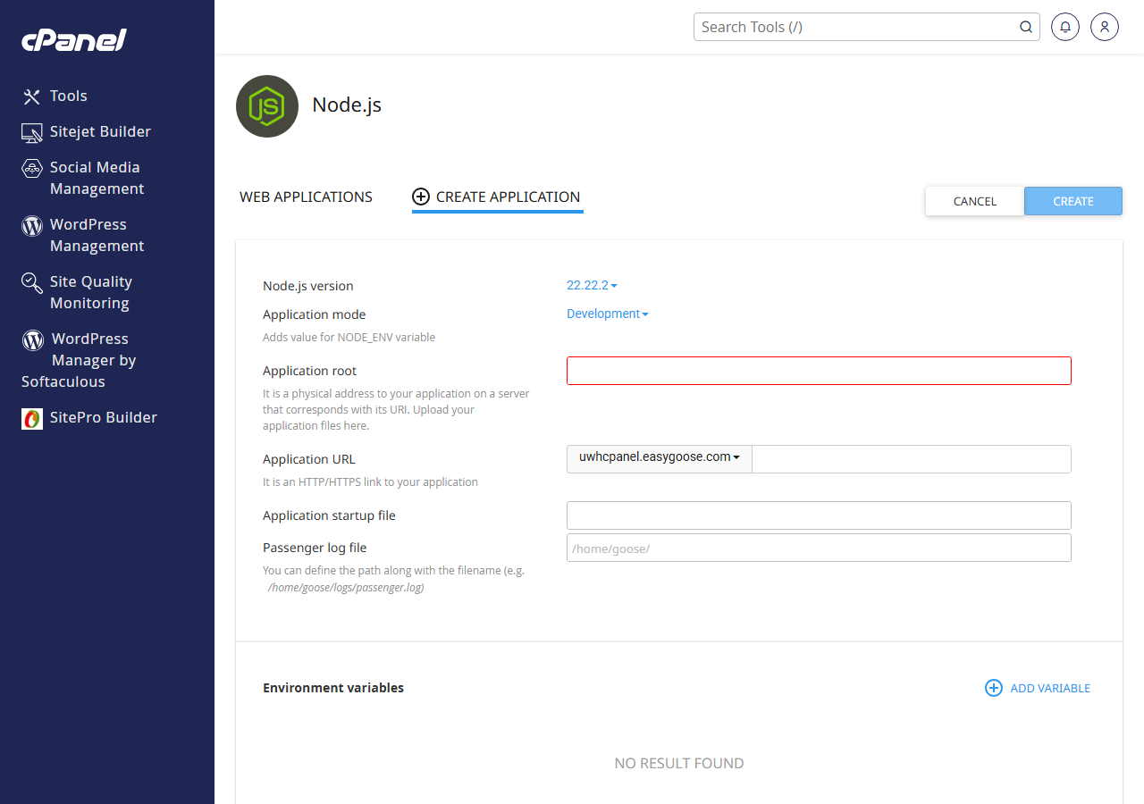Click the Create button
The image size is (1144, 804).
[1073, 201]
